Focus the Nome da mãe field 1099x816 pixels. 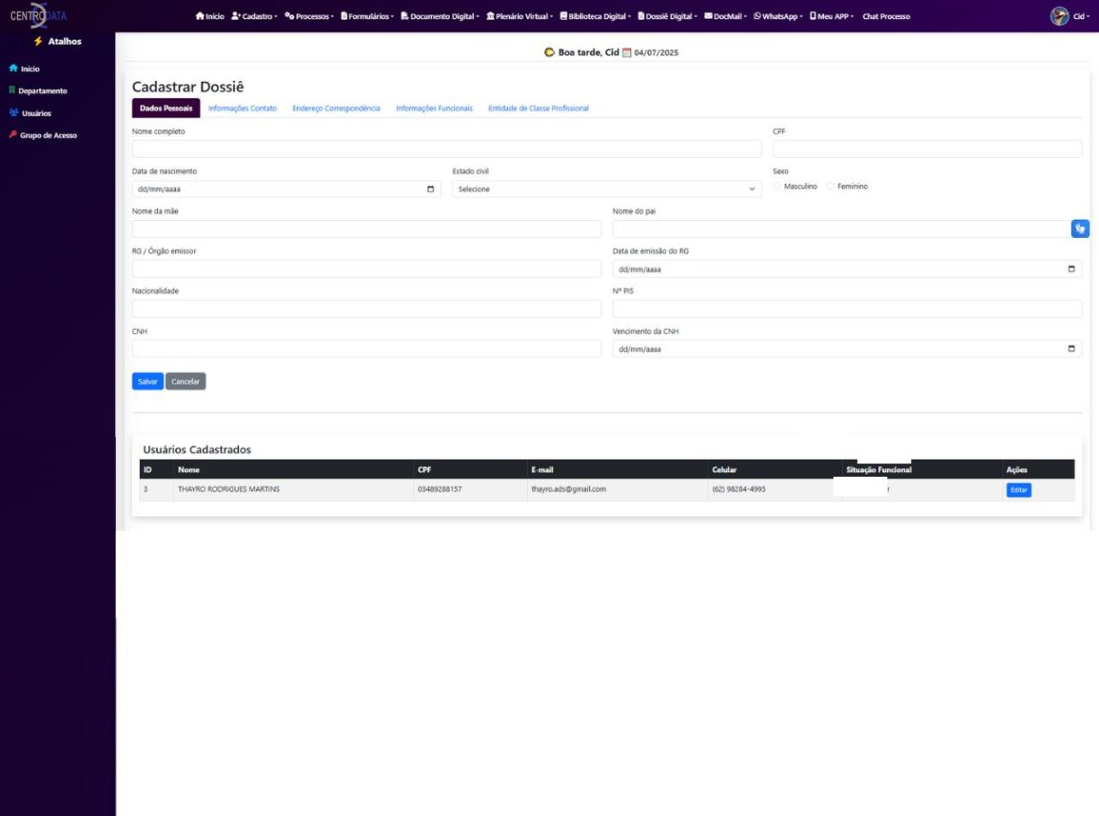click(x=366, y=229)
